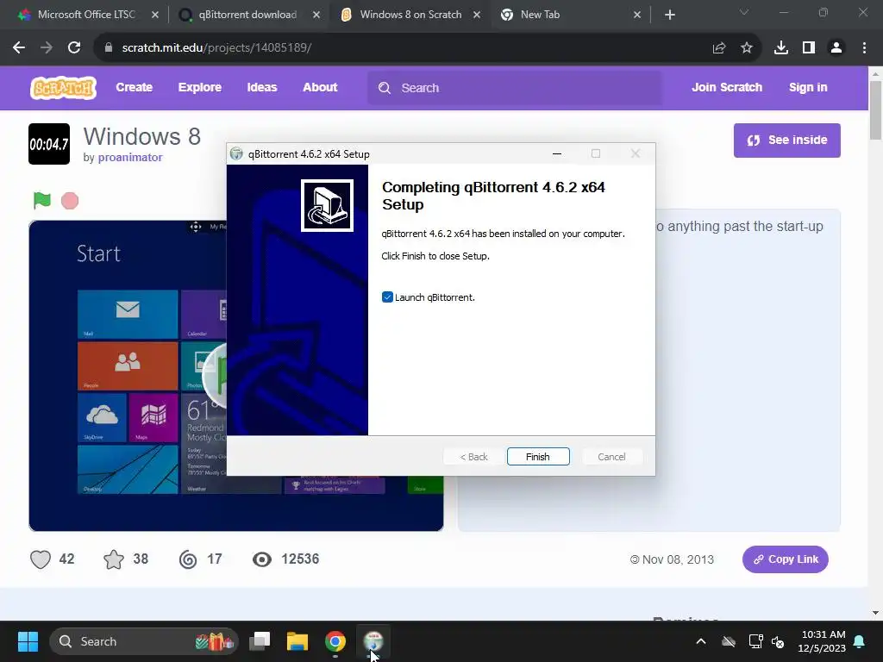This screenshot has width=883, height=662.
Task: Open Task View on taskbar
Action: tap(260, 641)
